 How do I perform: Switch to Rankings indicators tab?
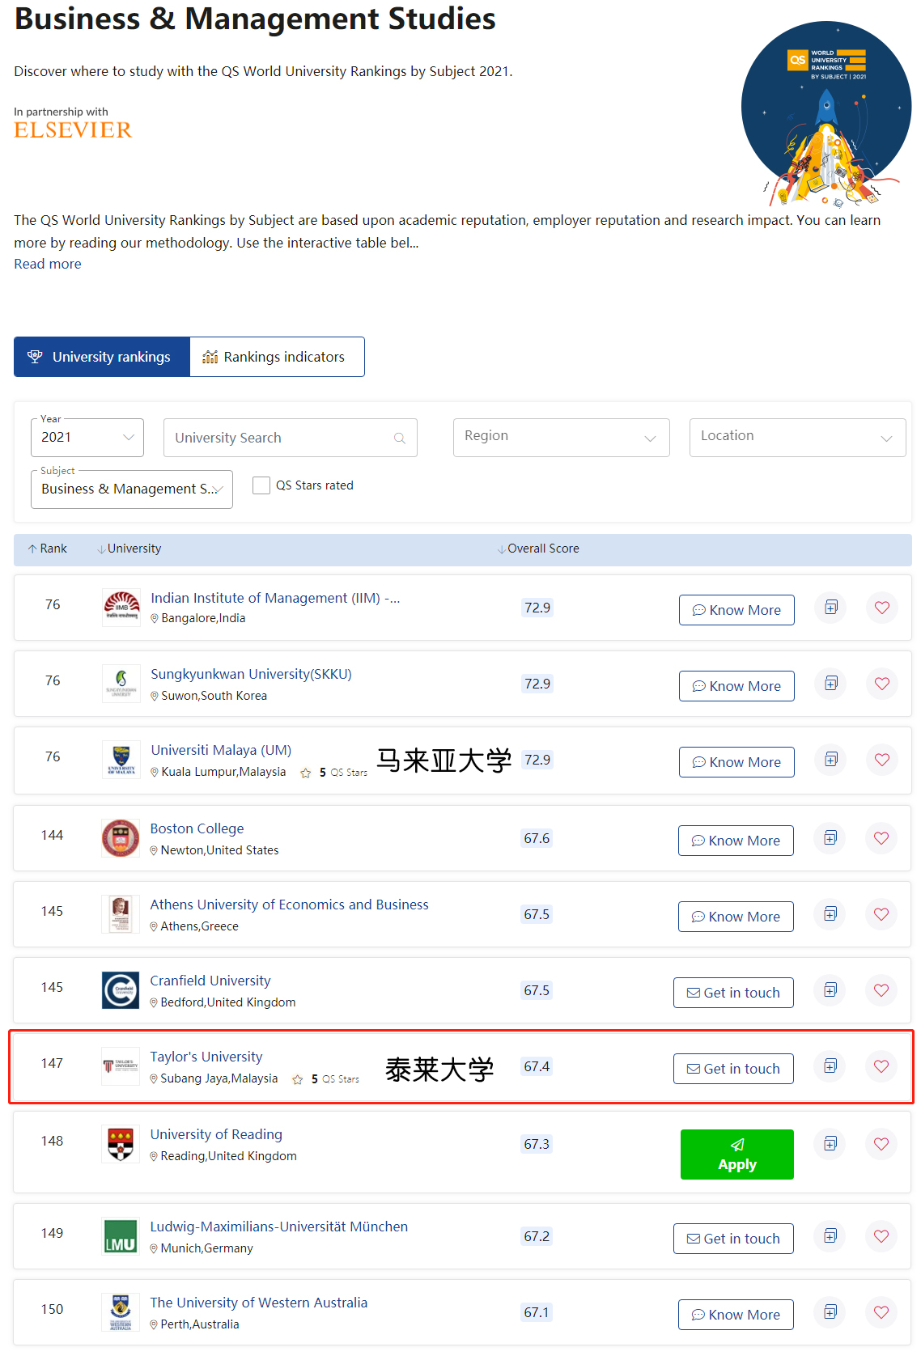[x=278, y=357]
